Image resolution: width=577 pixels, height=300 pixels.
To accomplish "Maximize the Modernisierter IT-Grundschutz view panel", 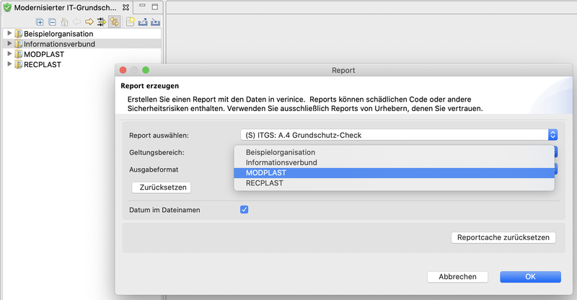I will pyautogui.click(x=155, y=6).
